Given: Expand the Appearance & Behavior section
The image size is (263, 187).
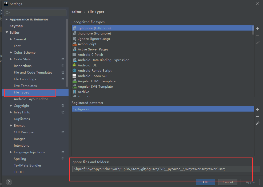Looking at the screenshot, I should click(x=7, y=19).
